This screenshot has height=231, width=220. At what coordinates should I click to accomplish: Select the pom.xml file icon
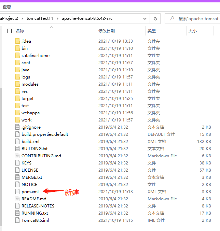pos(18,192)
